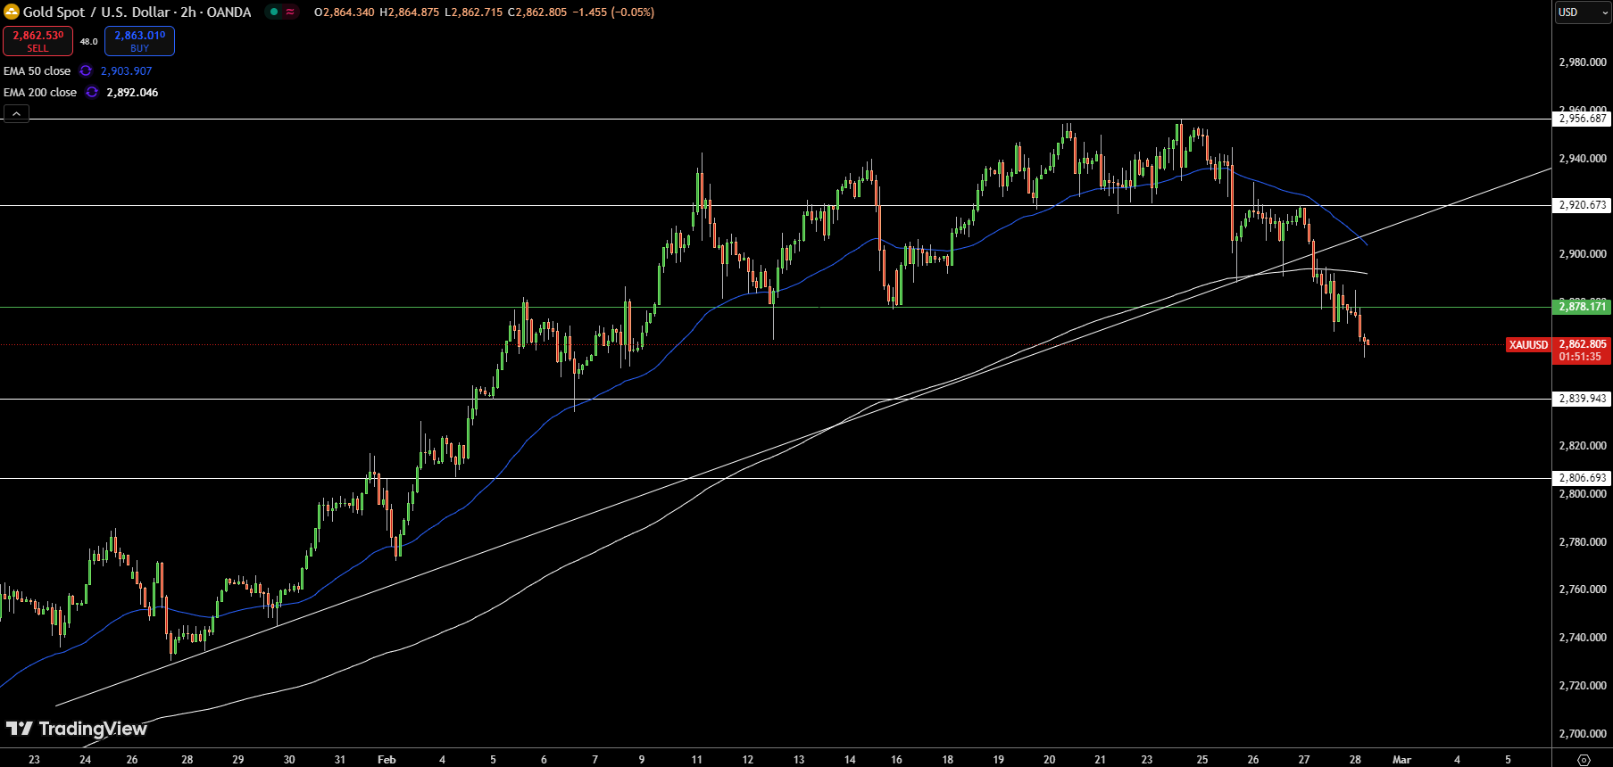Click date 11 on the time axis
The height and width of the screenshot is (767, 1613).
pos(697,760)
